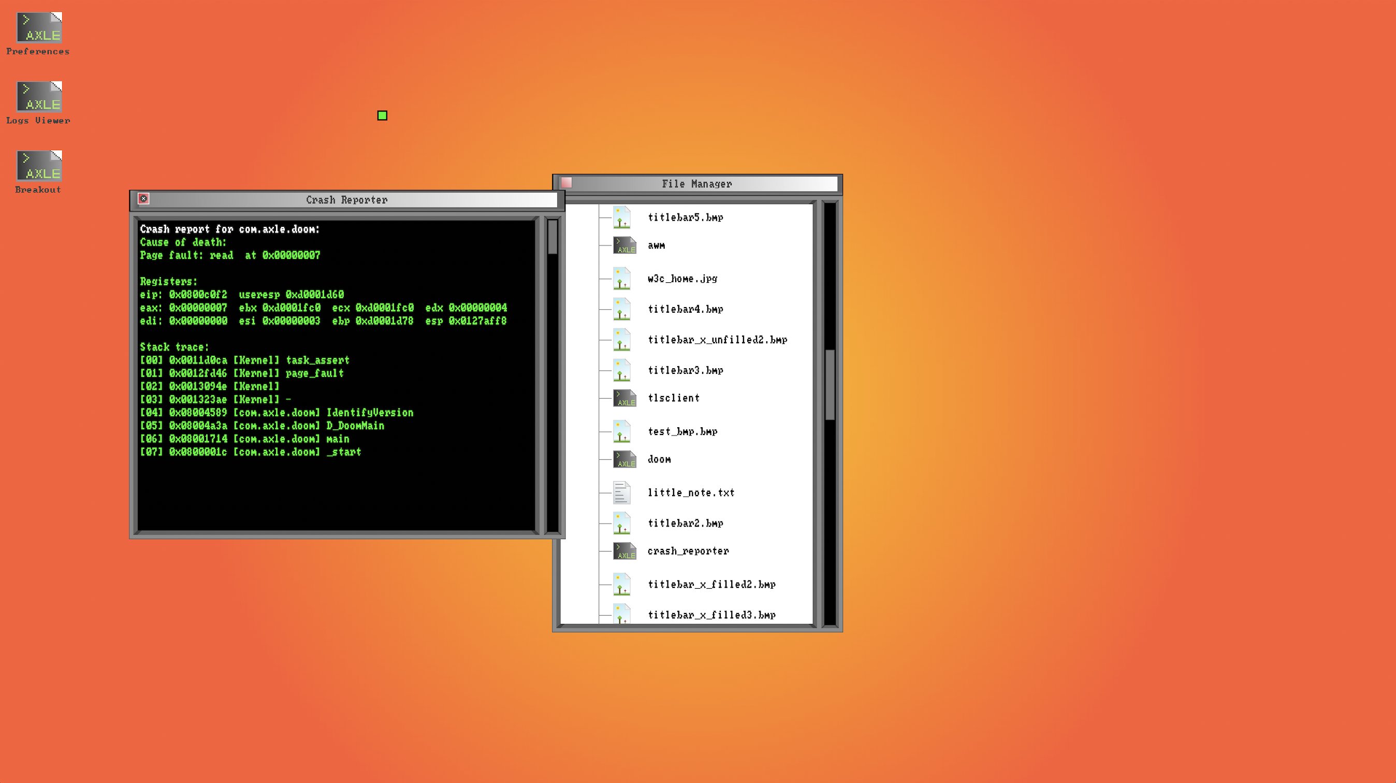Select titlebar4.bmp file entry

pos(685,309)
